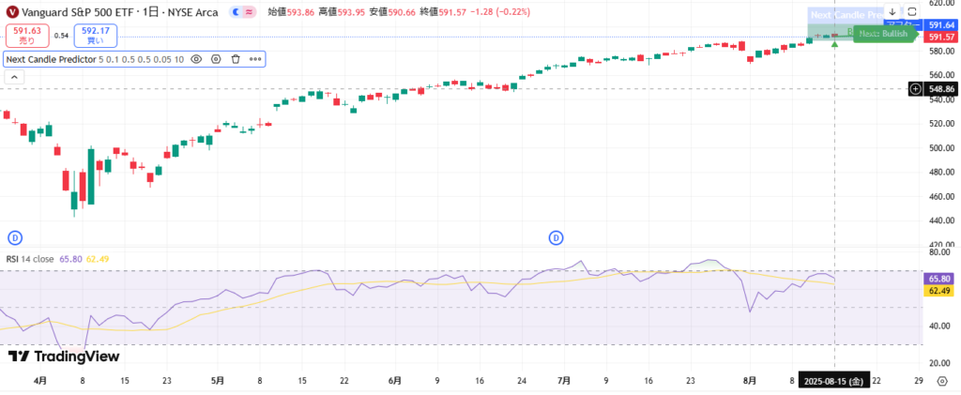Click the blue 591.64 price label

pyautogui.click(x=940, y=25)
